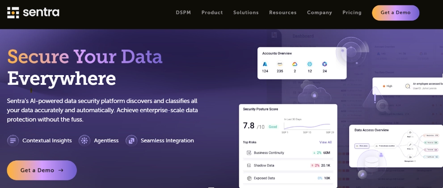
Task: Select the Azure account icon showing 124
Action: coord(265,64)
